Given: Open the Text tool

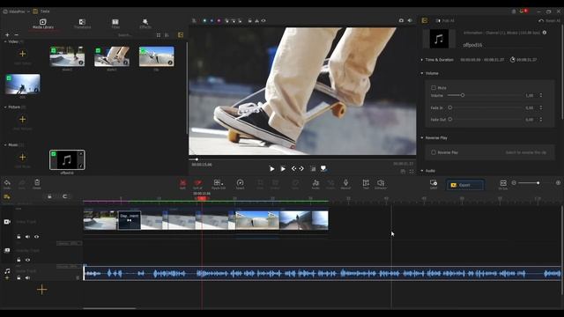Looking at the screenshot, I should coord(366,184).
